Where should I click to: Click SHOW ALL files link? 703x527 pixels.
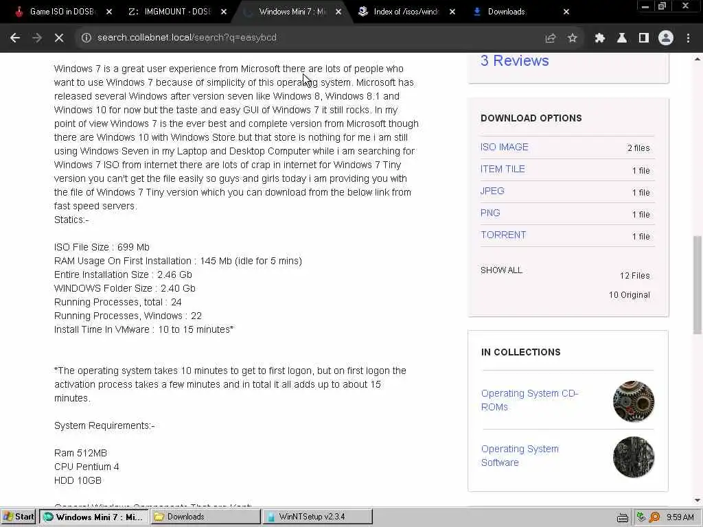coord(501,270)
